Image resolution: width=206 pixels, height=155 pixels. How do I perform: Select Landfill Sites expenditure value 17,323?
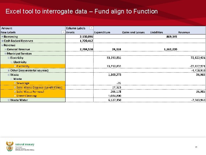[116, 87]
